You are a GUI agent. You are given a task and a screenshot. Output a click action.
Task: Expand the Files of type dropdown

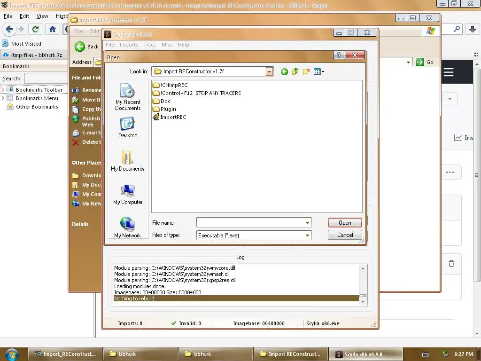[307, 235]
